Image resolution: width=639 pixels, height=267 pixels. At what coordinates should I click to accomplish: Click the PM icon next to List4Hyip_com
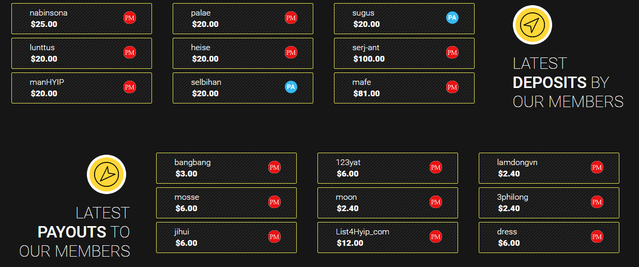436,237
